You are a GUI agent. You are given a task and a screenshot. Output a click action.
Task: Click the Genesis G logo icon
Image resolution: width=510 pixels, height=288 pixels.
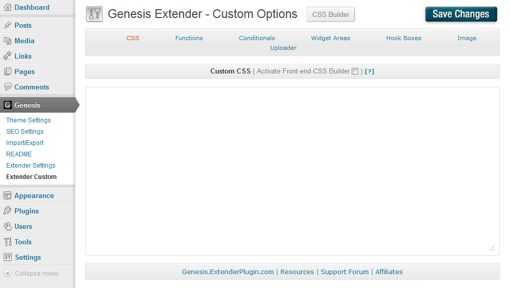pyautogui.click(x=8, y=105)
